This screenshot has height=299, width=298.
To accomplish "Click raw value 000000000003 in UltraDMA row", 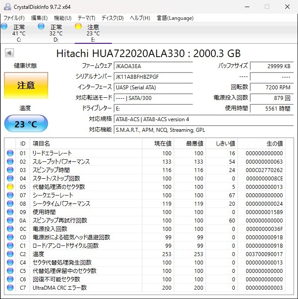I will click(264, 287).
